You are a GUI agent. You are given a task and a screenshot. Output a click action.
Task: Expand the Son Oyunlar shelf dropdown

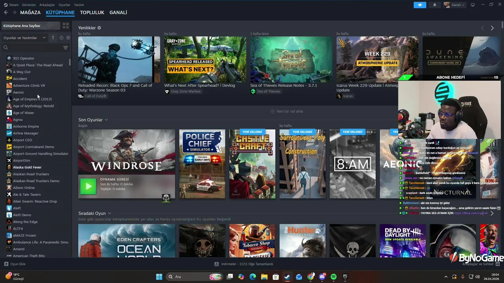coord(106,120)
